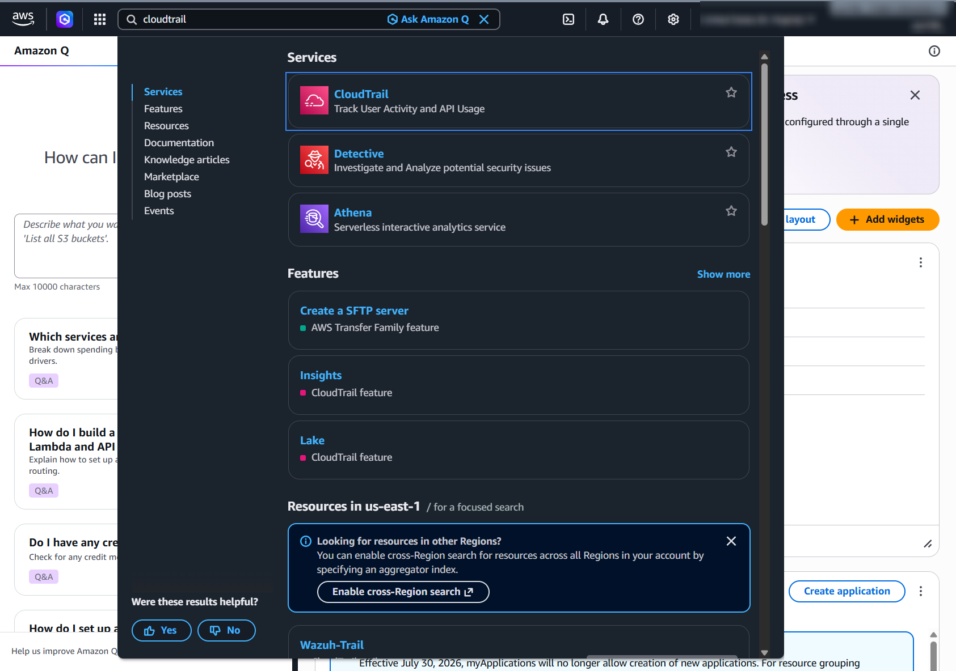
Task: Select Features in search categories
Action: coord(163,109)
